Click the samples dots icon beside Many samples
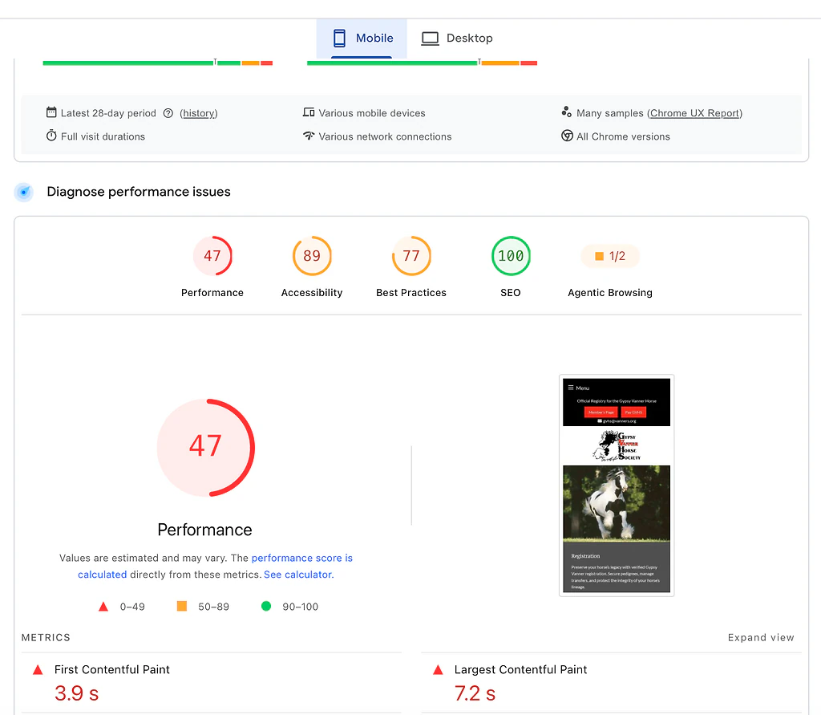 pos(567,112)
